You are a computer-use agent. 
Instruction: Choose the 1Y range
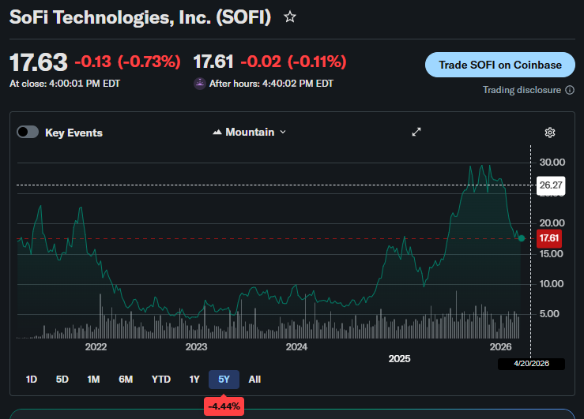coord(194,380)
